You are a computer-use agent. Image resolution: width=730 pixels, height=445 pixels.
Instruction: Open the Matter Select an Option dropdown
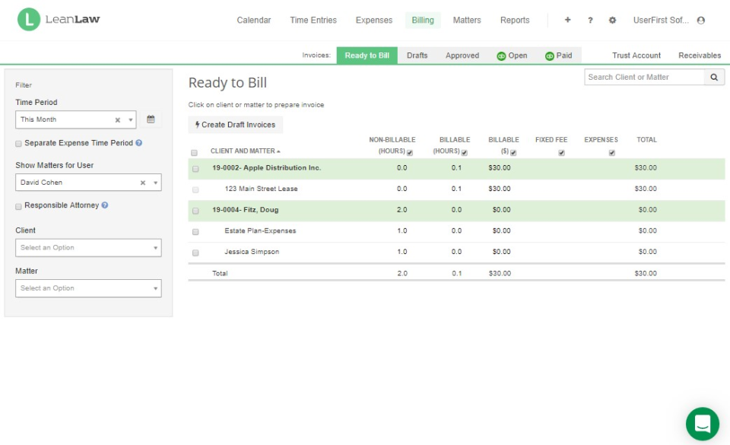[x=88, y=288]
